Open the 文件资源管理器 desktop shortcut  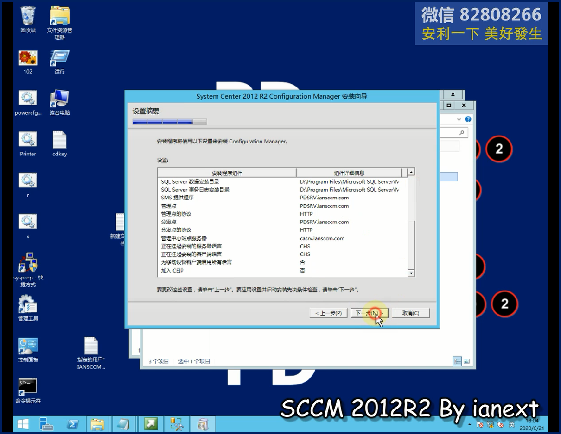coord(60,22)
